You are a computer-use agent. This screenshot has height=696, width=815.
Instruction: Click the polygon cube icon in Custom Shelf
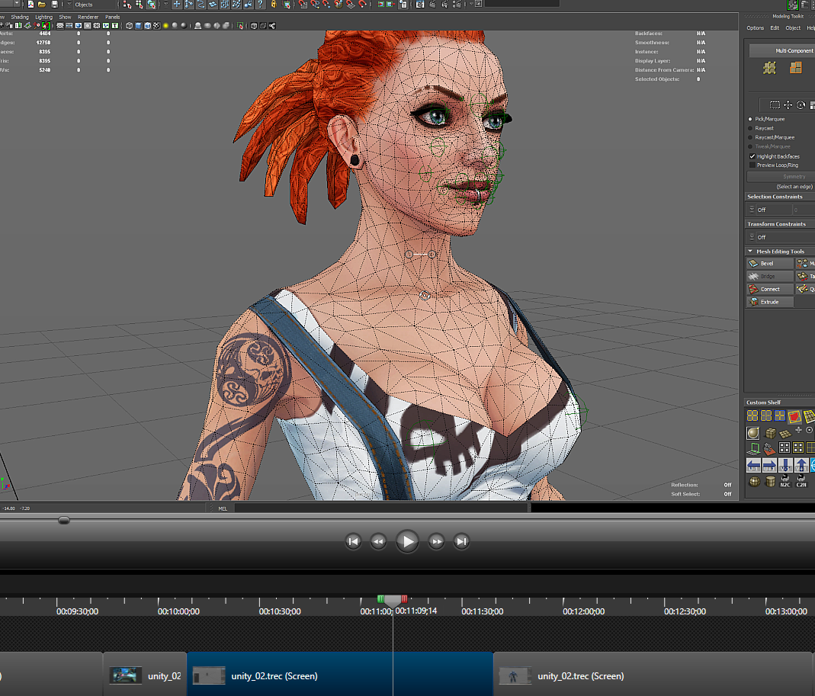click(x=770, y=432)
